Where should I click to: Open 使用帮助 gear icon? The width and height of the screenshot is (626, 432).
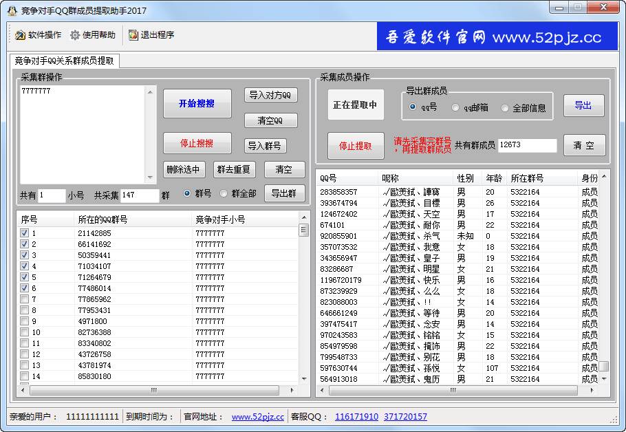(x=75, y=35)
